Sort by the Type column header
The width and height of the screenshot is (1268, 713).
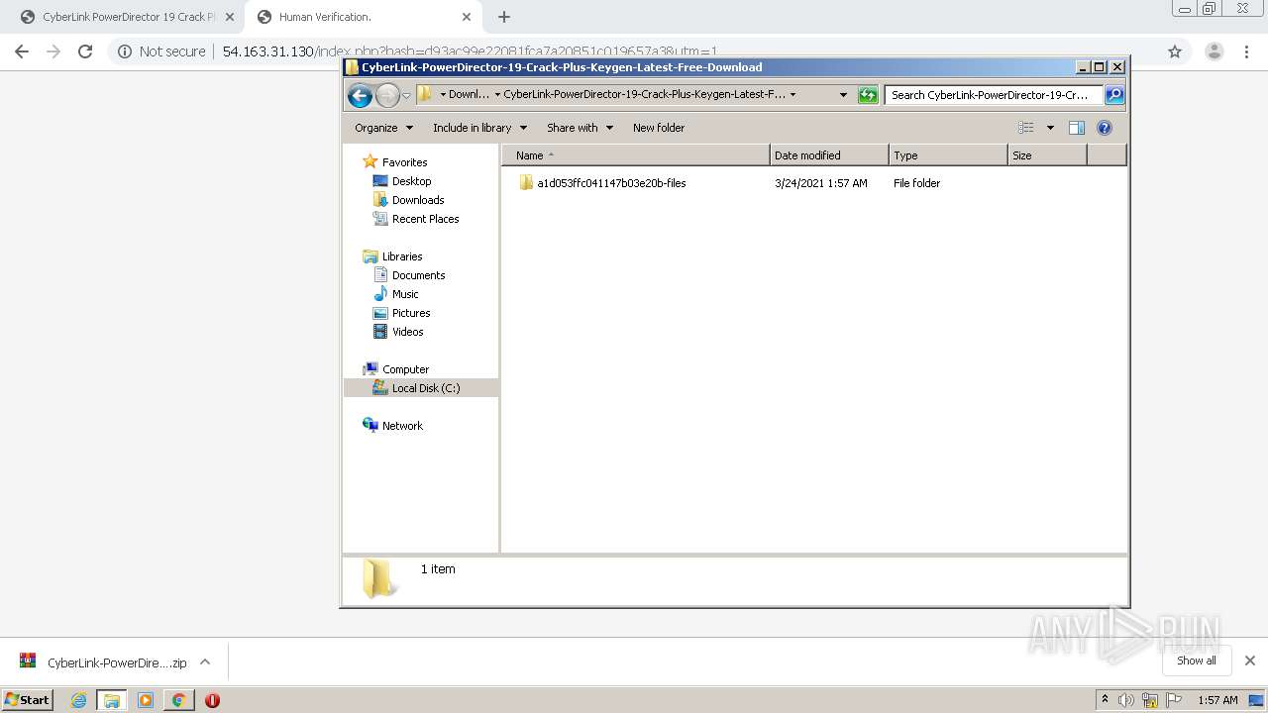tap(948, 155)
